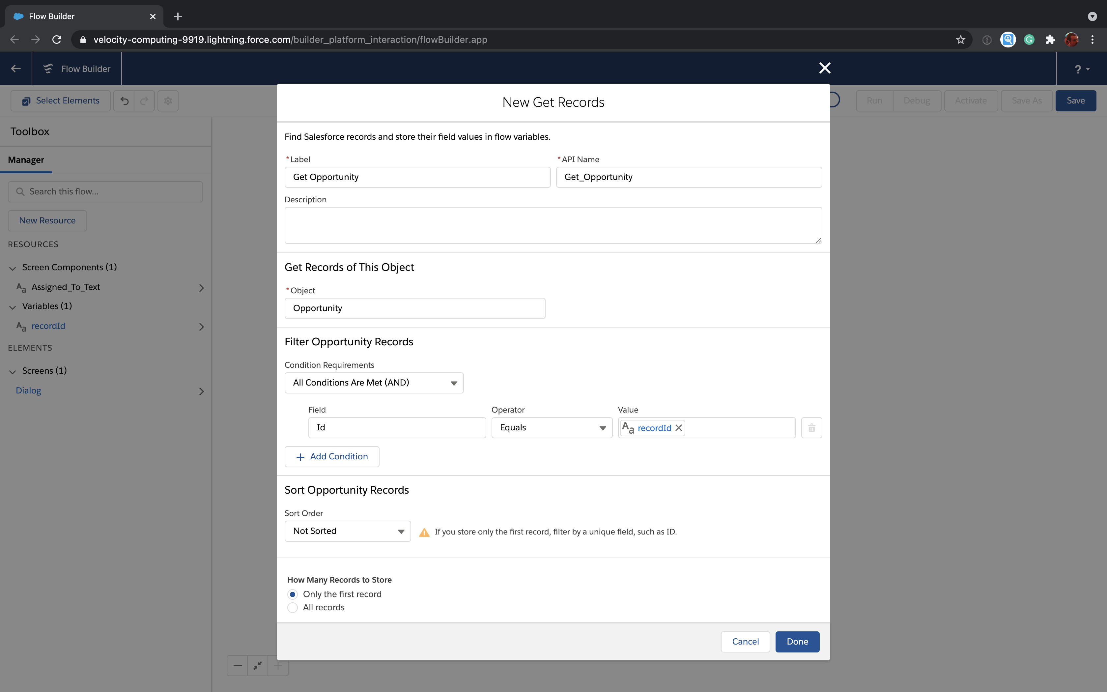This screenshot has width=1107, height=692.
Task: Click the redo icon in the toolbar
Action: 144,100
